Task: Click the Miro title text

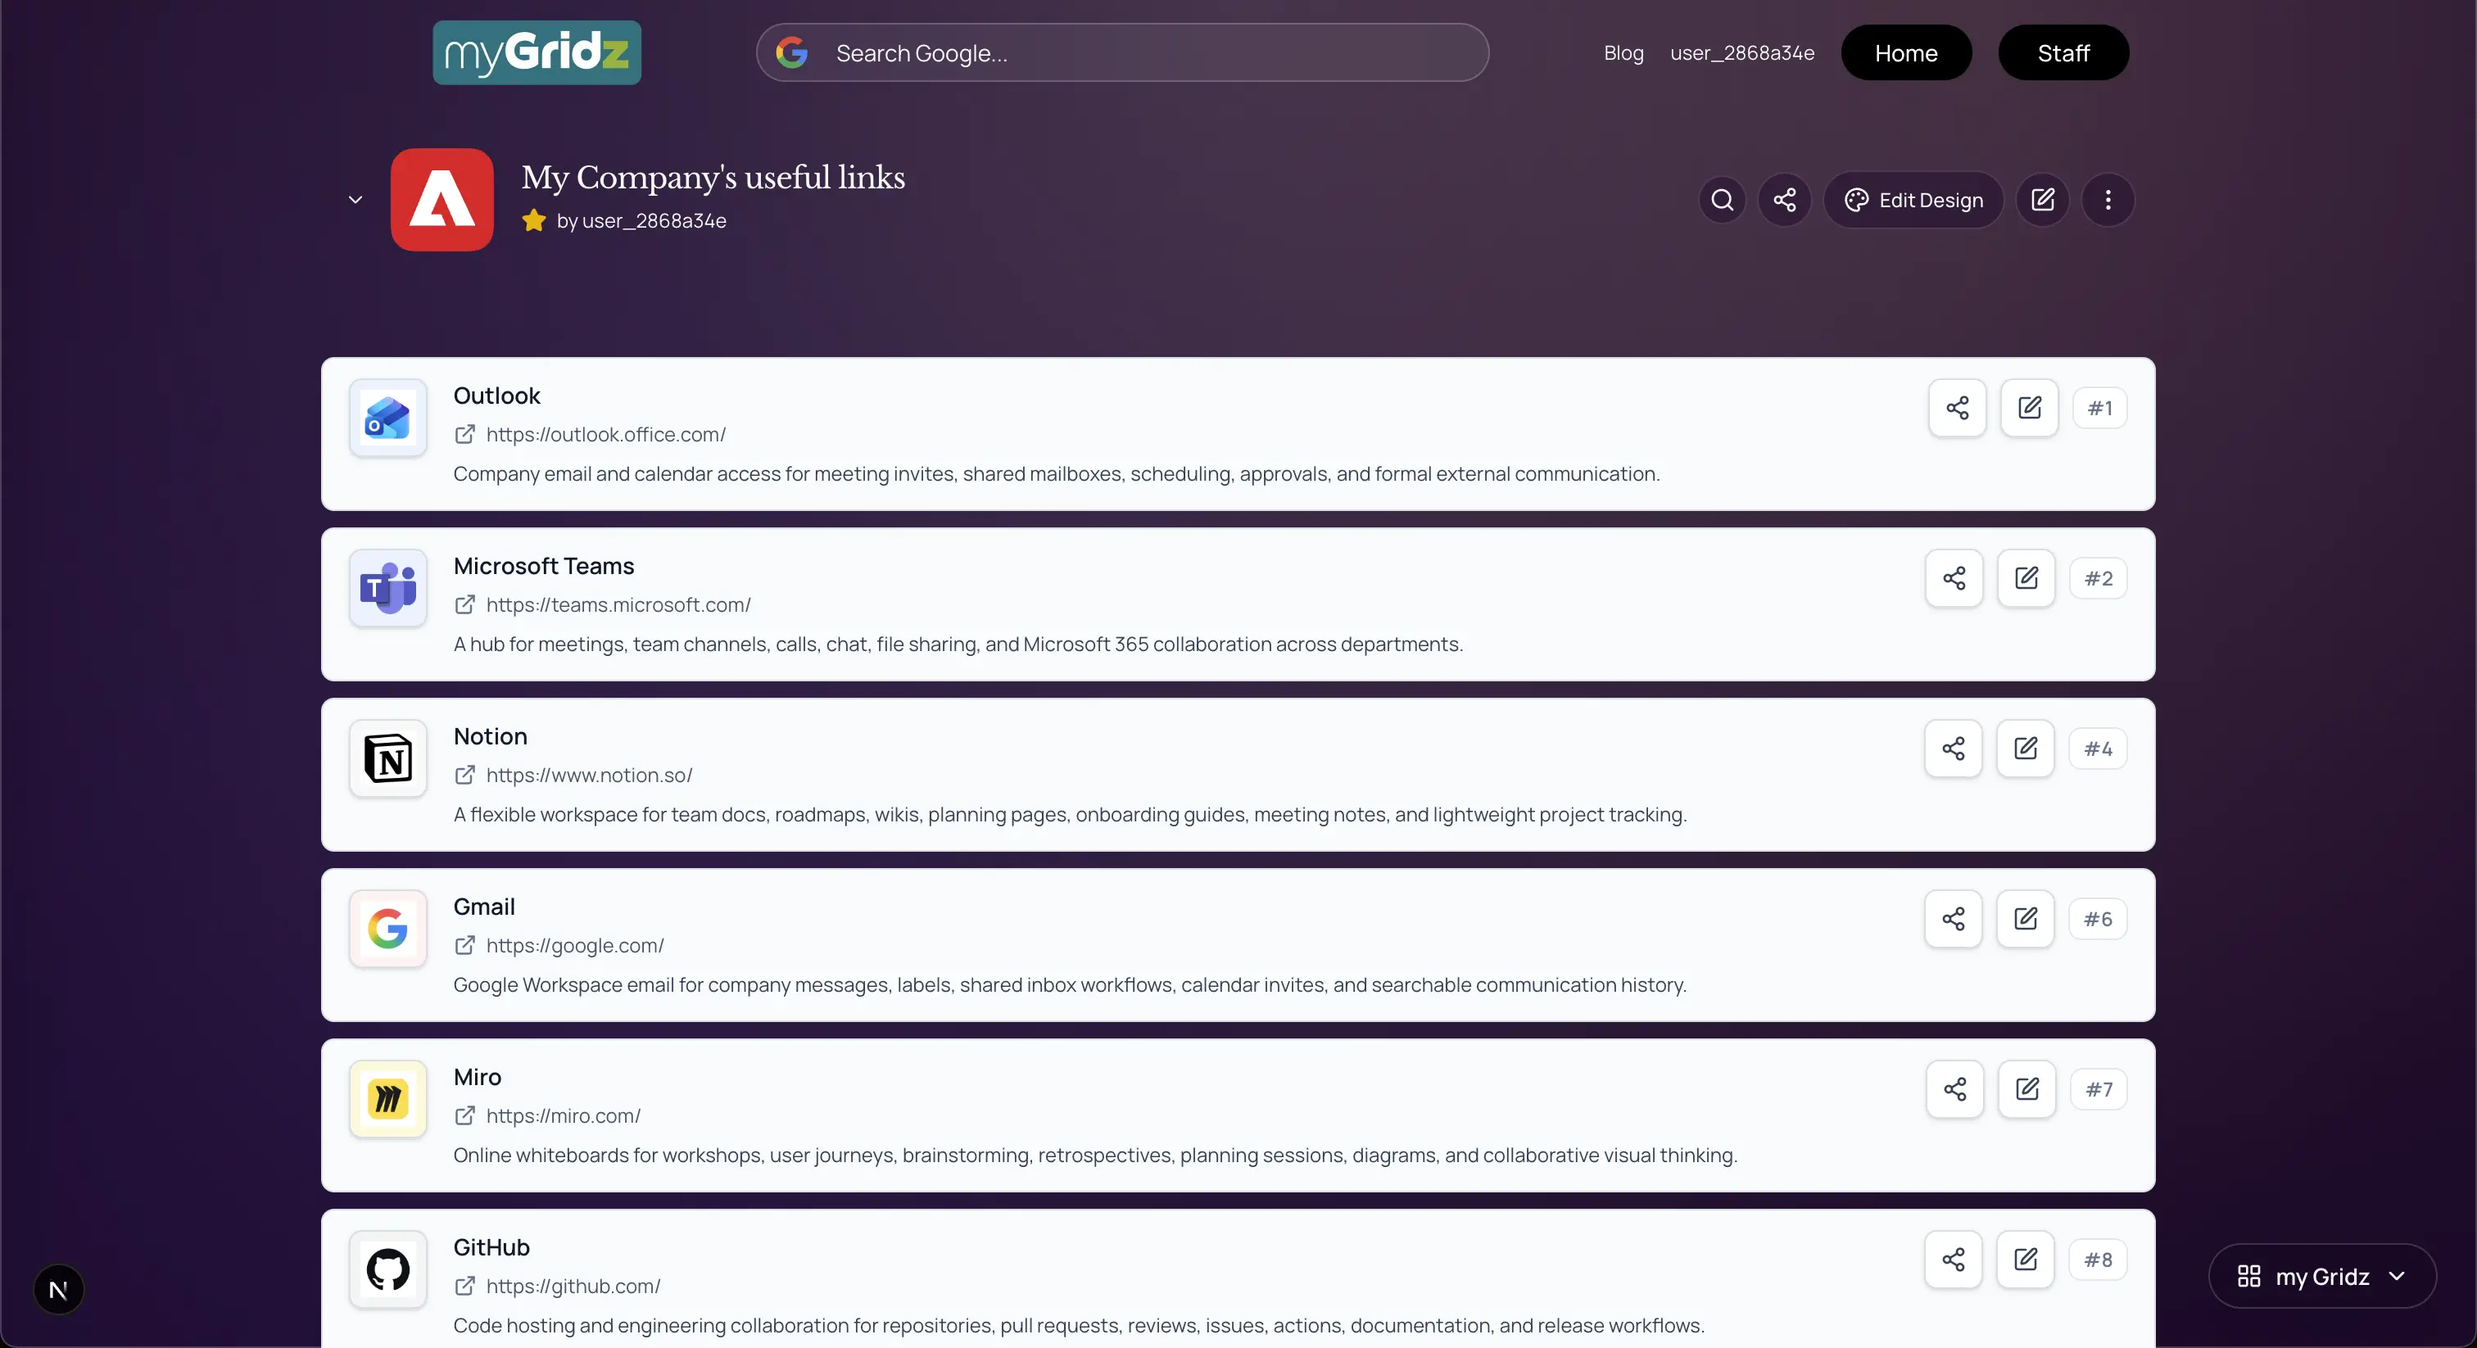Action: (477, 1076)
